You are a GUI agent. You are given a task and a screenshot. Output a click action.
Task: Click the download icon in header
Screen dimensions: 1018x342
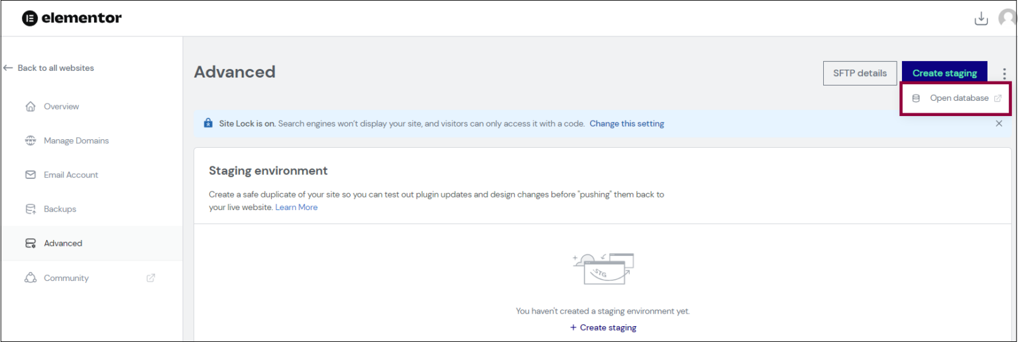(981, 19)
